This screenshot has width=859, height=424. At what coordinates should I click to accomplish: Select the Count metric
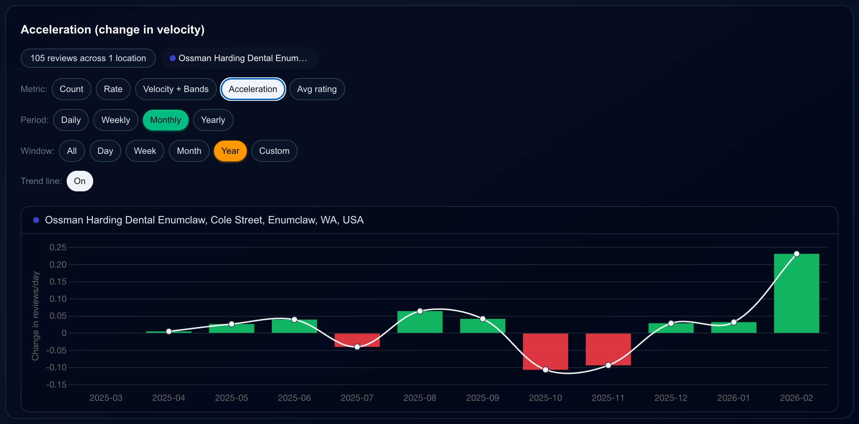pyautogui.click(x=71, y=89)
